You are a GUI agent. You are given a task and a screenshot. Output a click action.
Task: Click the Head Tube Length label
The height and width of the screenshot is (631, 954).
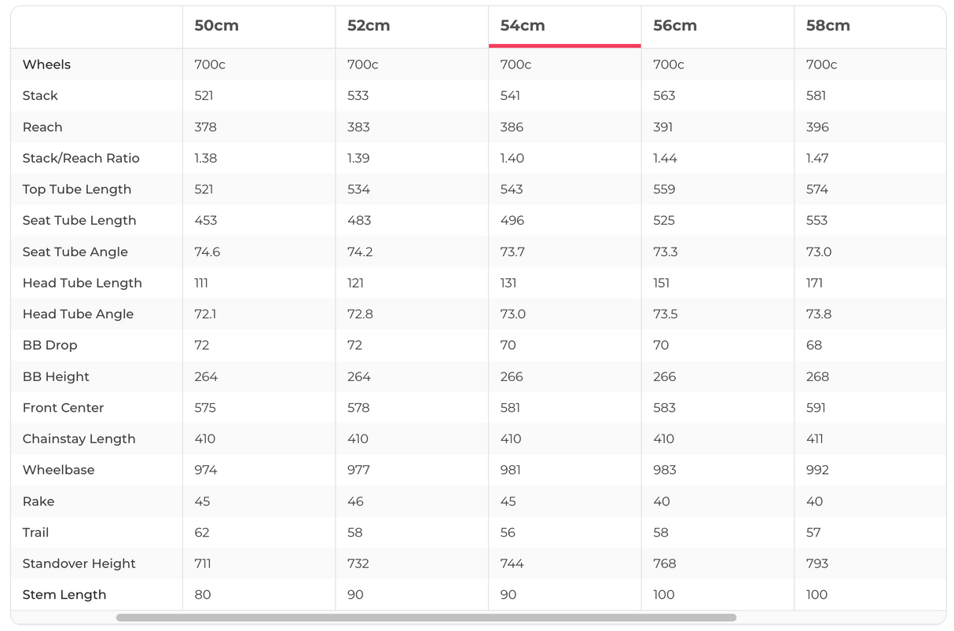click(x=83, y=283)
